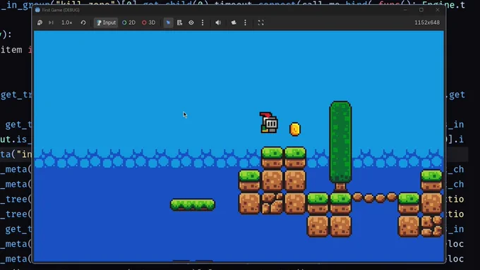Toggle fullscreen game view
Viewport: 480px width, 270px height.
(x=260, y=23)
